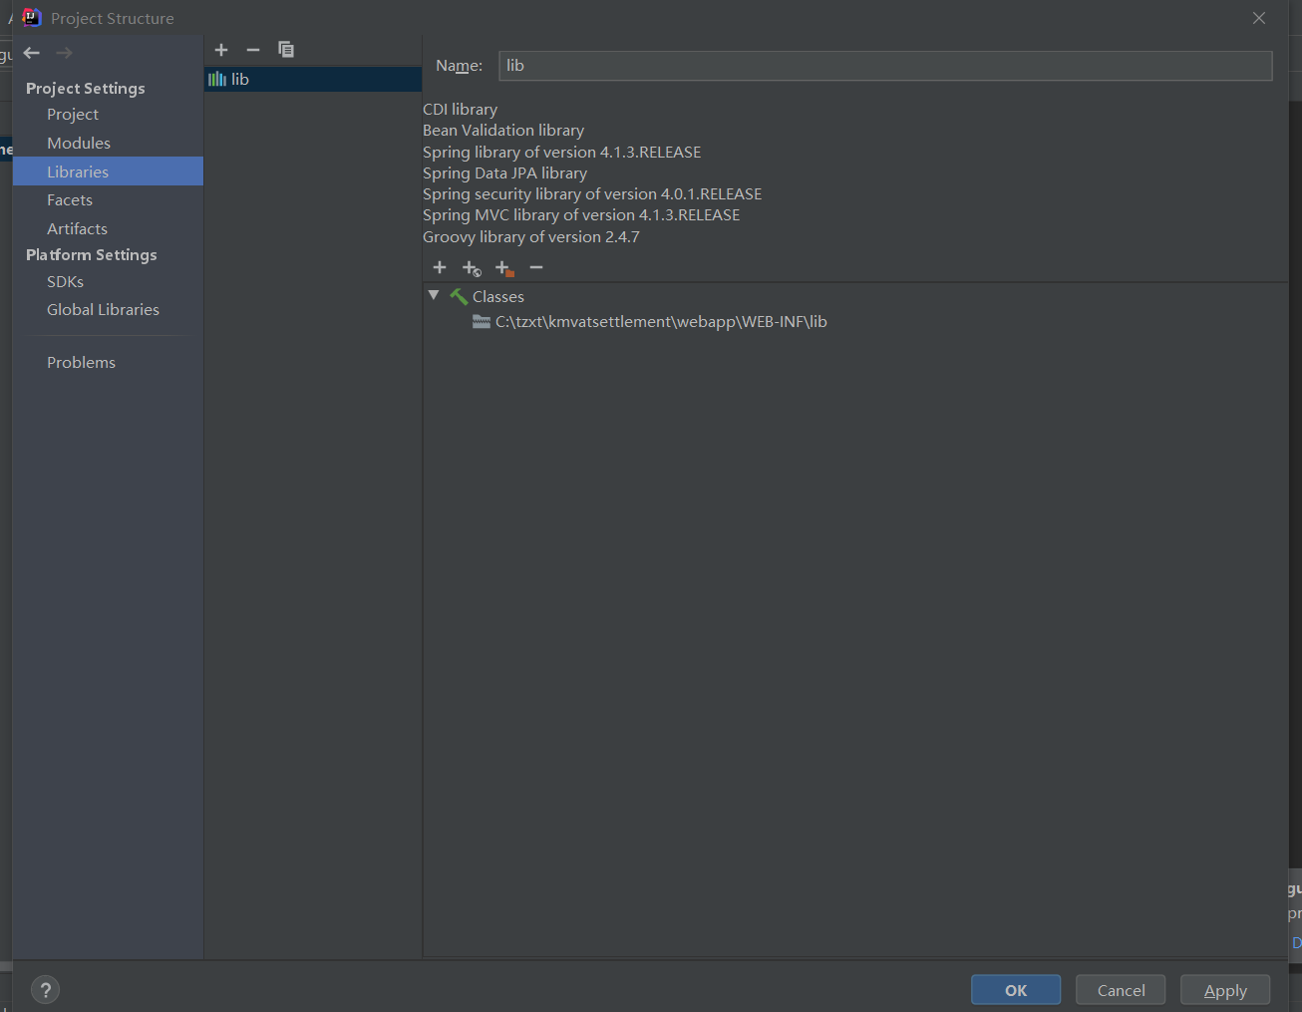Click 'Spring Data JPA library' text
Image resolution: width=1302 pixels, height=1012 pixels.
pyautogui.click(x=504, y=173)
